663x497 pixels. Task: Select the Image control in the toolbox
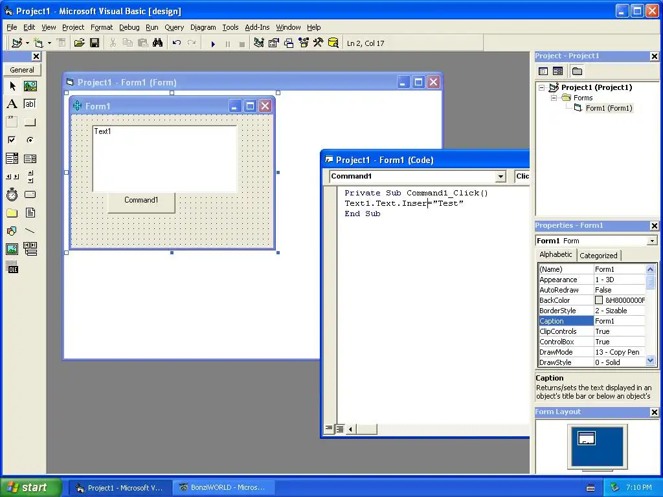(12, 249)
